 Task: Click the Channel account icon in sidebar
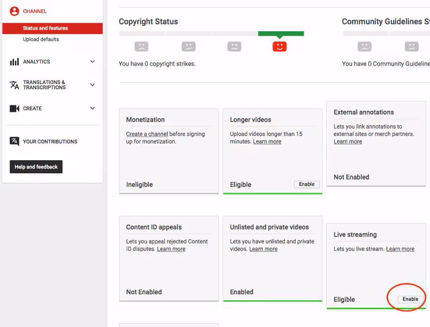(15, 11)
